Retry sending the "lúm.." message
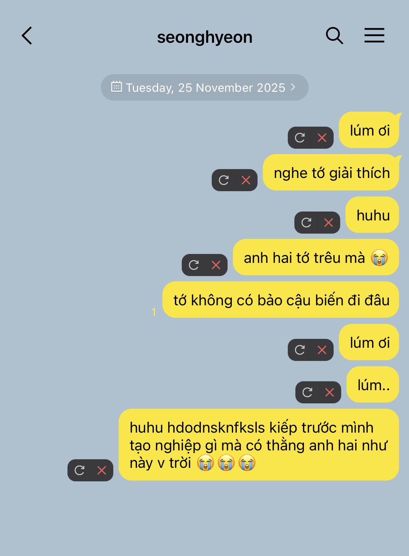 pyautogui.click(x=307, y=392)
